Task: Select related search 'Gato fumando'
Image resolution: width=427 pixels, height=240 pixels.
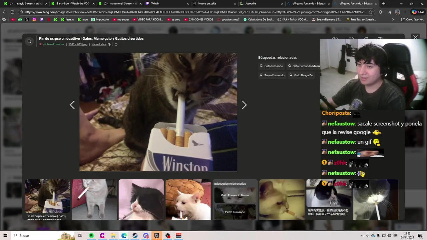Action: 271,66
